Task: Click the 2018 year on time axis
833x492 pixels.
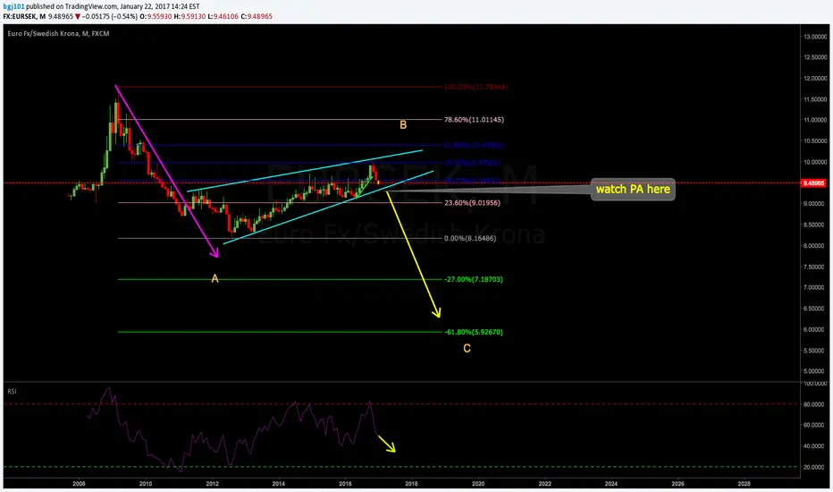Action: pyautogui.click(x=411, y=483)
